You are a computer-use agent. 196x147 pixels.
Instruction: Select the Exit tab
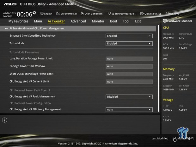pyautogui.click(x=138, y=21)
